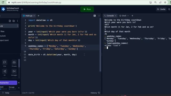The height and width of the screenshot is (96, 171).
Task: Click the RAM usage bar
Action: point(3,89)
